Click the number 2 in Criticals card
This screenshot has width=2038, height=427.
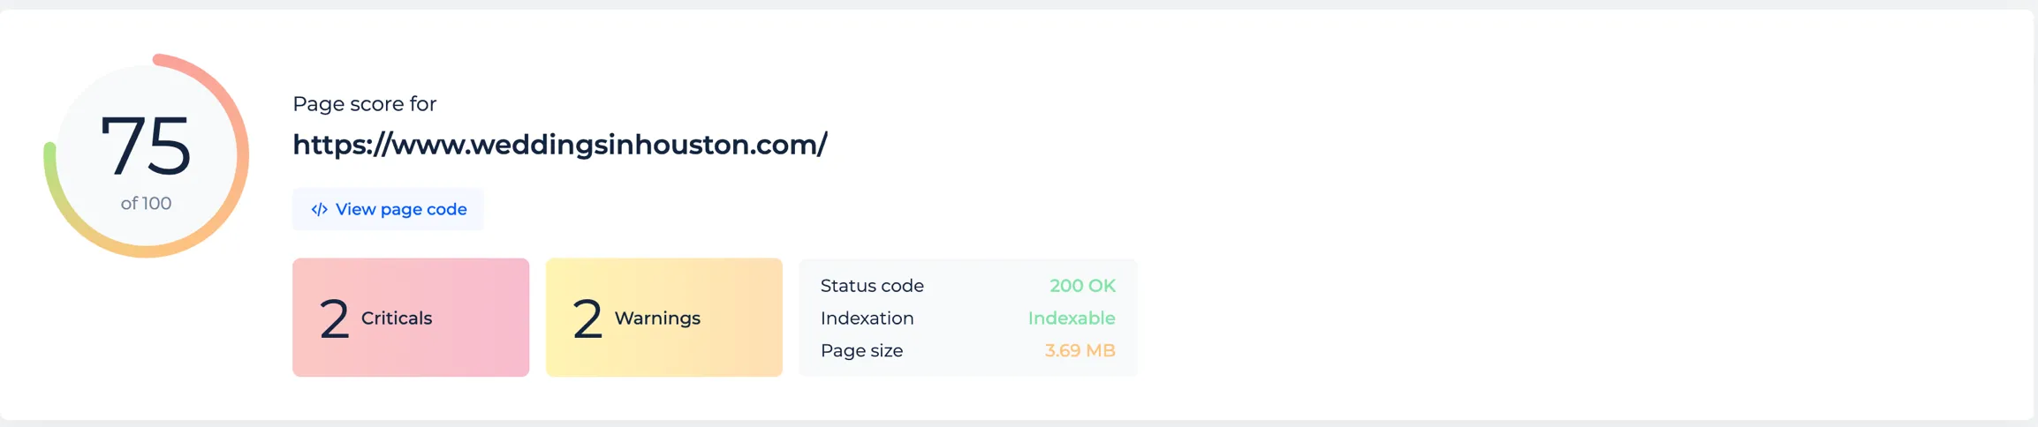coord(334,319)
